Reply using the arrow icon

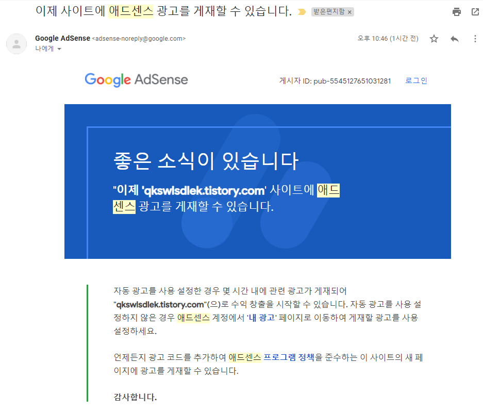454,39
